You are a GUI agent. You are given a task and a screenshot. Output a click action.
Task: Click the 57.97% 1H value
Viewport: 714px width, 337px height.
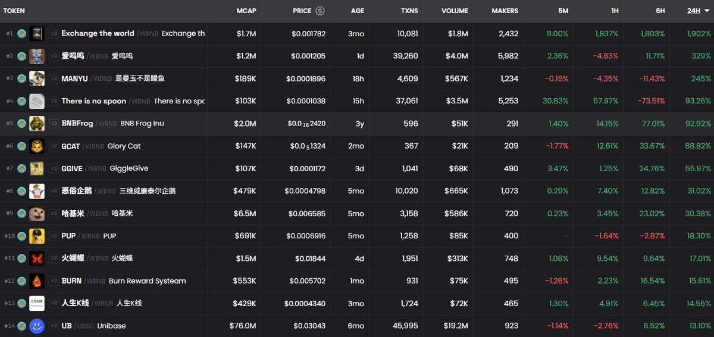(606, 101)
